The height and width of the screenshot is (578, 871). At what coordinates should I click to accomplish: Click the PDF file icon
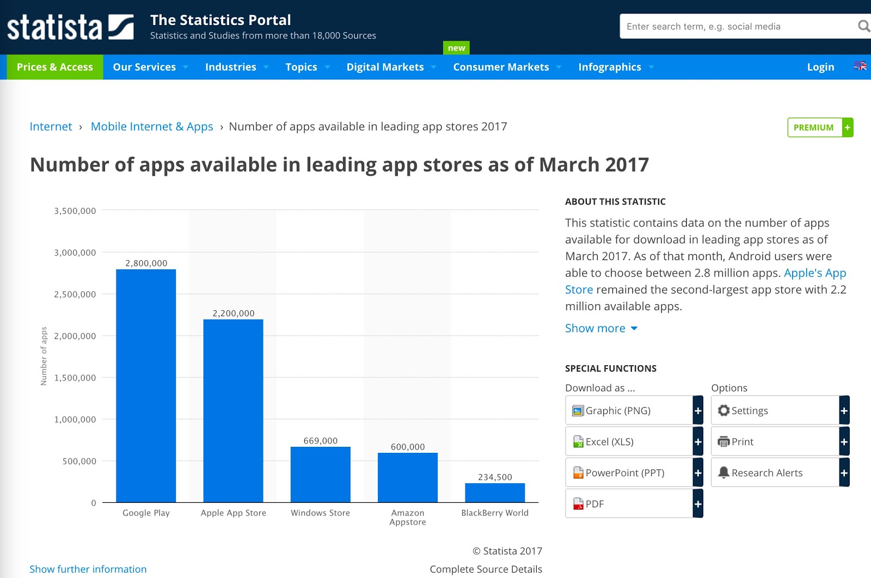pos(578,504)
